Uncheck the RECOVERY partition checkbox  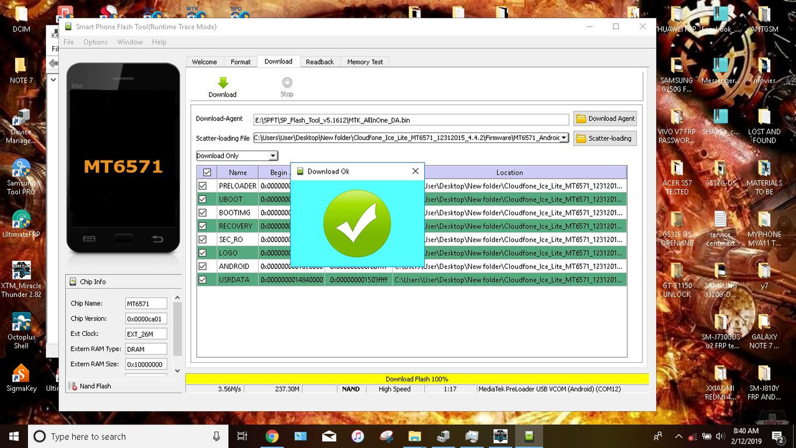pyautogui.click(x=203, y=226)
